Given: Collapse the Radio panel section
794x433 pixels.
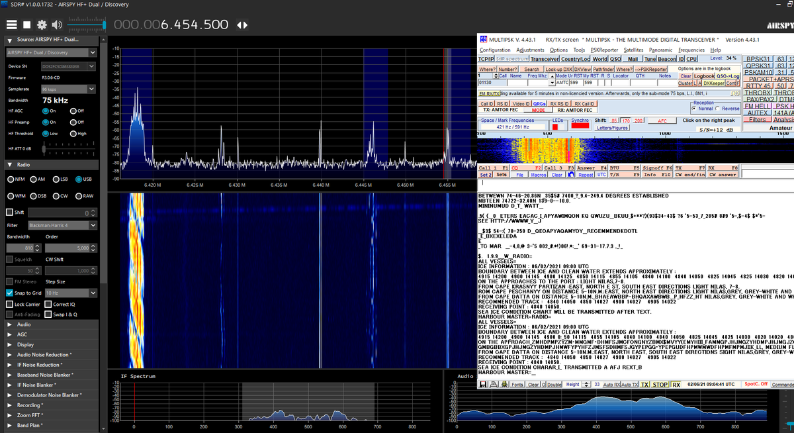Looking at the screenshot, I should pos(10,164).
